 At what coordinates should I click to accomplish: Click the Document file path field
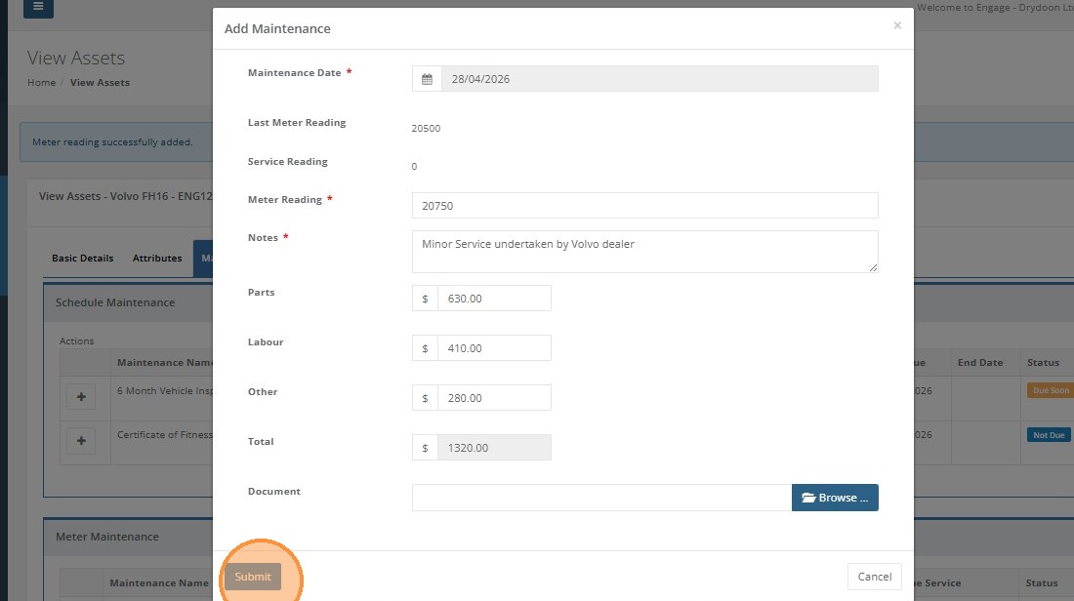click(x=601, y=498)
